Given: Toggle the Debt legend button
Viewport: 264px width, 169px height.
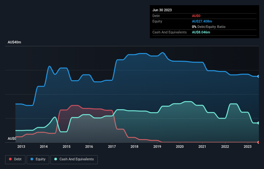Looking at the screenshot, I should (x=15, y=159).
